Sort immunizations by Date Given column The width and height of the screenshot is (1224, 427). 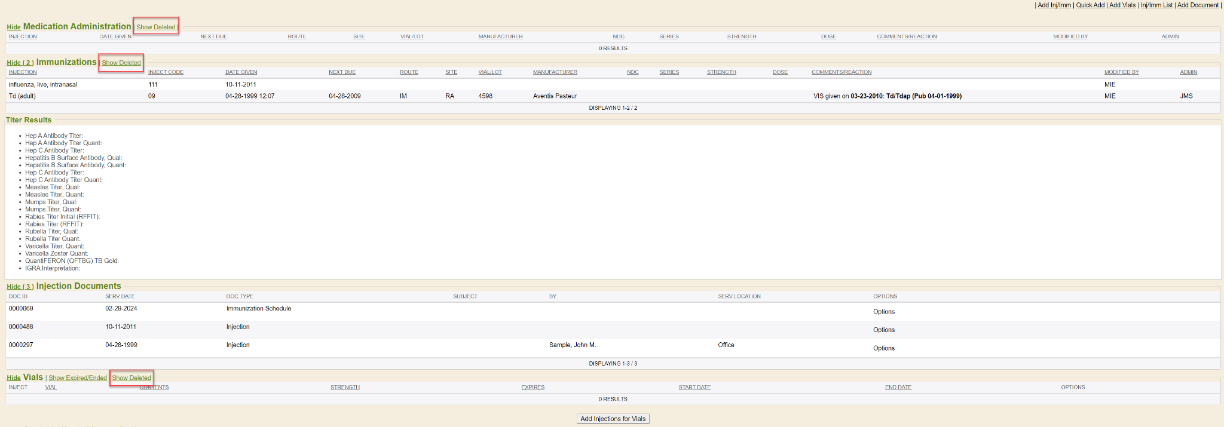(x=241, y=72)
